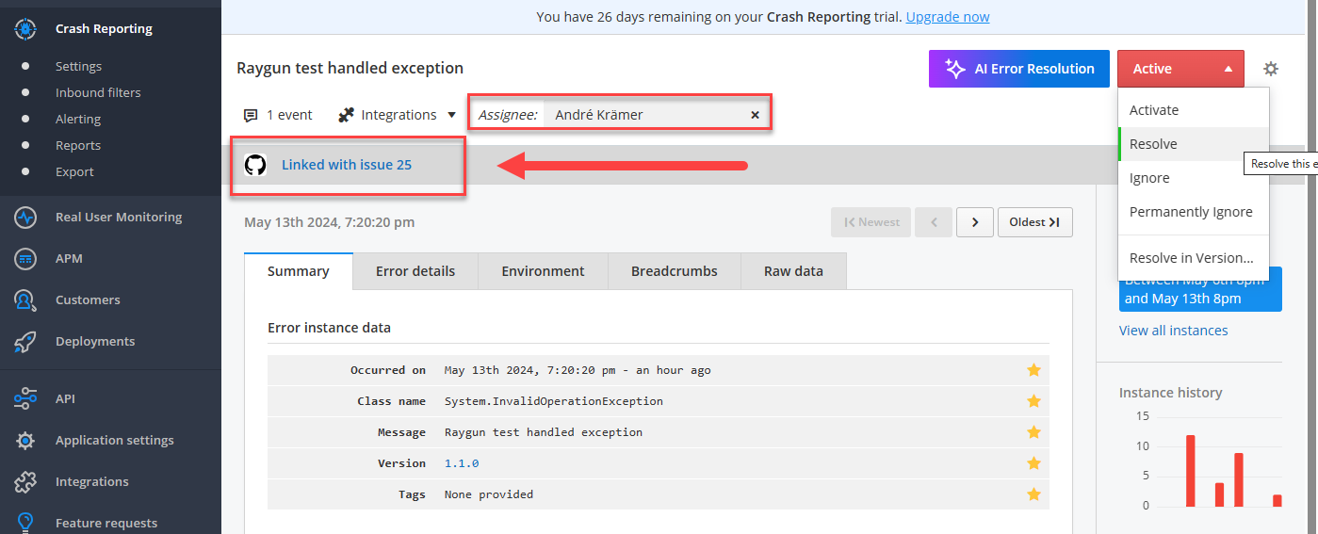Go to next instance arrow

point(975,222)
